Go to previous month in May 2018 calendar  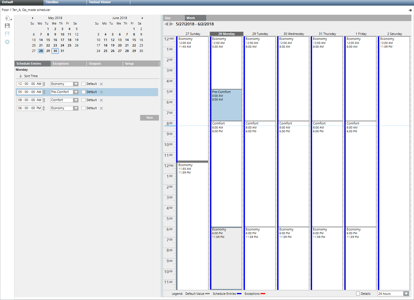pyautogui.click(x=32, y=18)
